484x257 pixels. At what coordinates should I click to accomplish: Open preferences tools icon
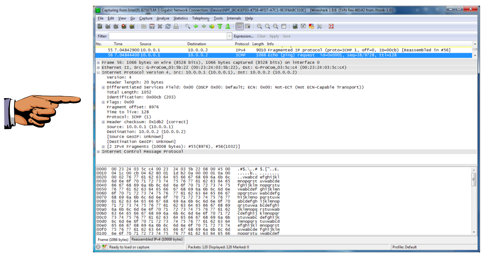(x=319, y=26)
